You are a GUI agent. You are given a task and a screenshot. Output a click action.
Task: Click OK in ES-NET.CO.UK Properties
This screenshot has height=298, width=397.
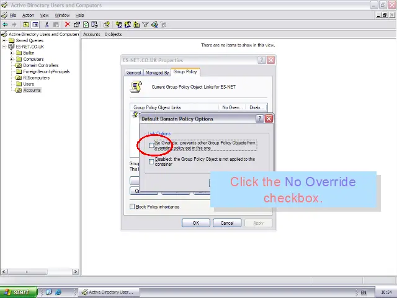[x=196, y=223]
